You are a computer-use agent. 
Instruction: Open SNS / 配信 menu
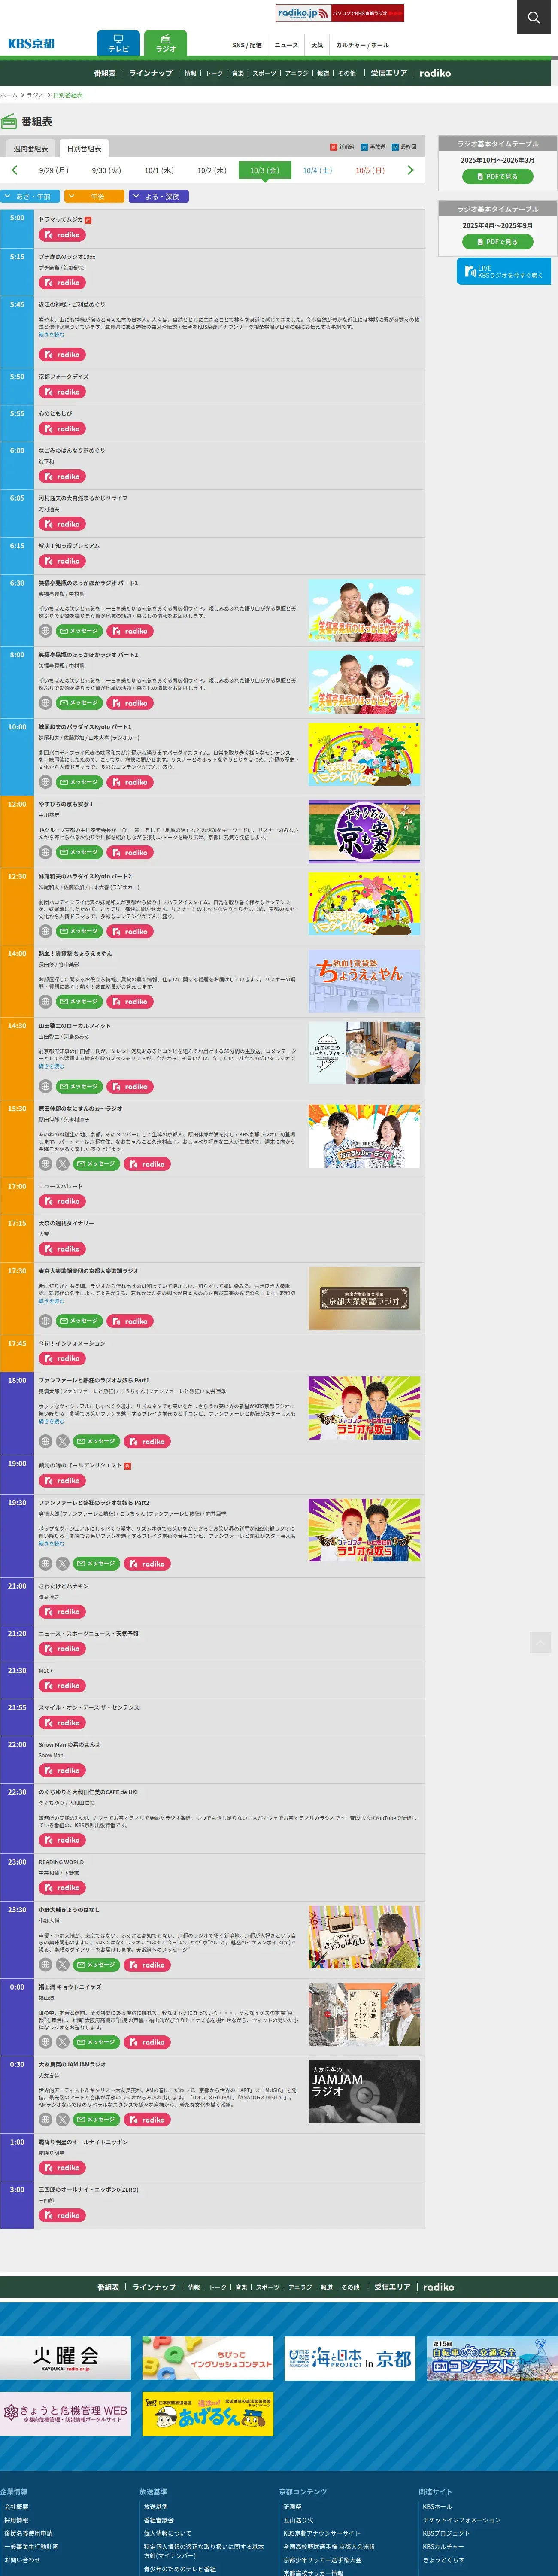pos(247,45)
